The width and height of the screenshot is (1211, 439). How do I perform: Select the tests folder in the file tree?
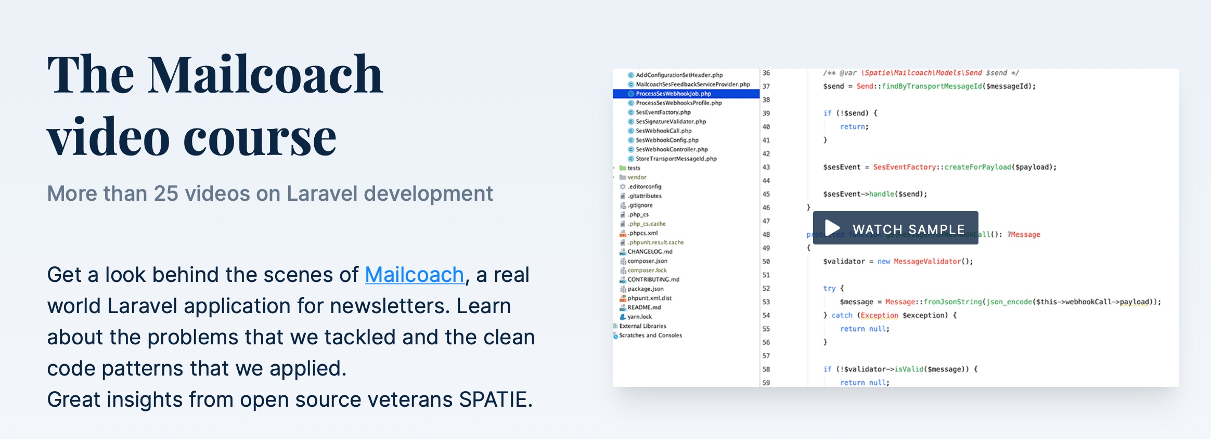(x=634, y=168)
